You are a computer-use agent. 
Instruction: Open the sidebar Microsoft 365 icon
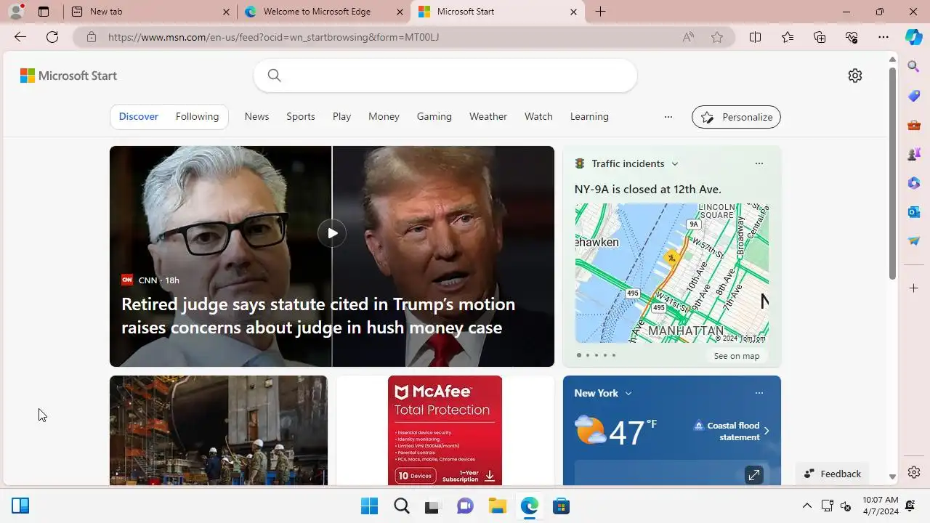click(914, 183)
